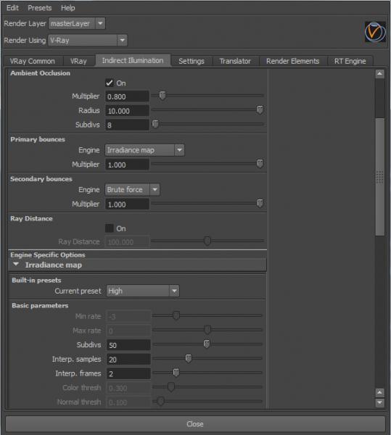Switch to the RT Engine tab

(350, 61)
